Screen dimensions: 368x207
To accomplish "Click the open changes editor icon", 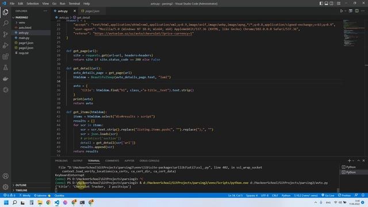I will pyautogui.click(x=351, y=11).
